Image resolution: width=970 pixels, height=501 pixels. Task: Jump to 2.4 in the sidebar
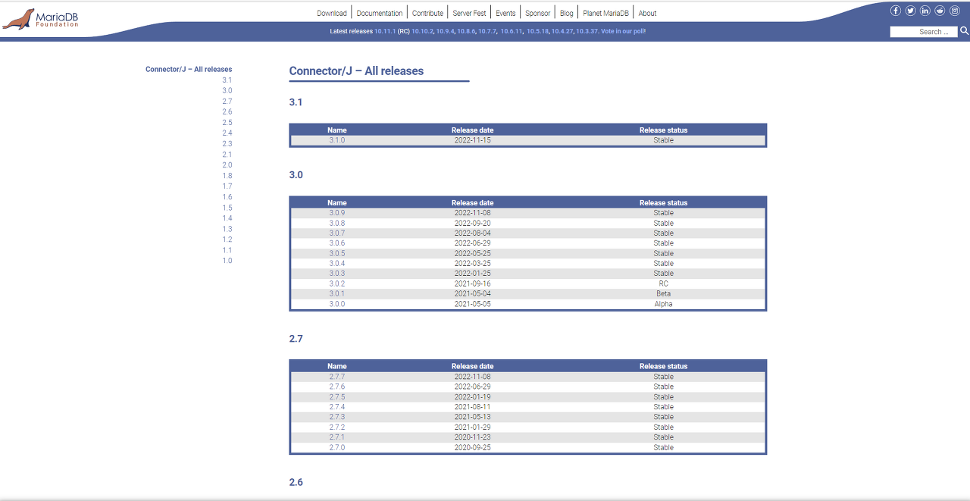click(x=227, y=133)
